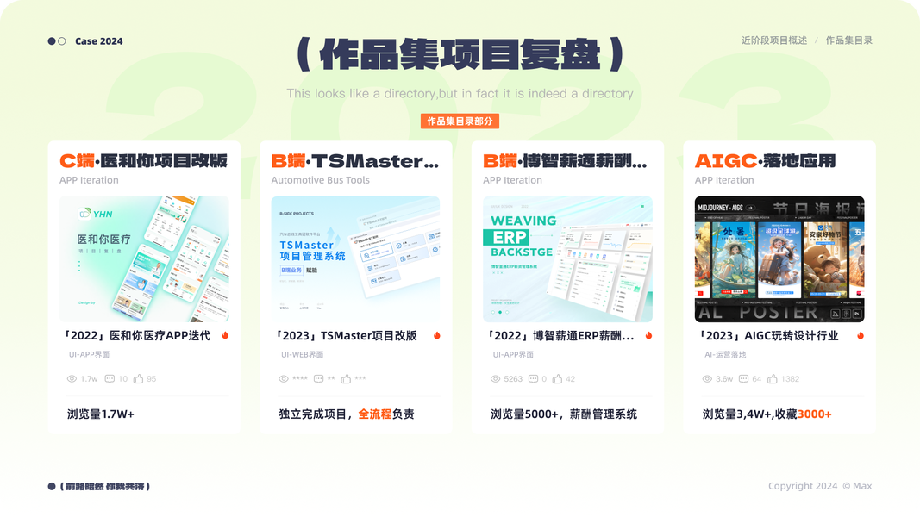
Task: Click the filled dot before Case 2024
Action: click(52, 41)
